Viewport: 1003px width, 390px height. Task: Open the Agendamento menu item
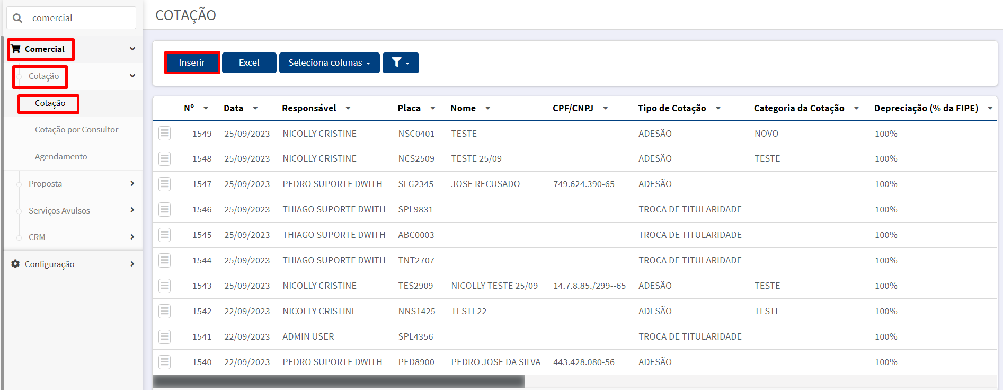(61, 157)
